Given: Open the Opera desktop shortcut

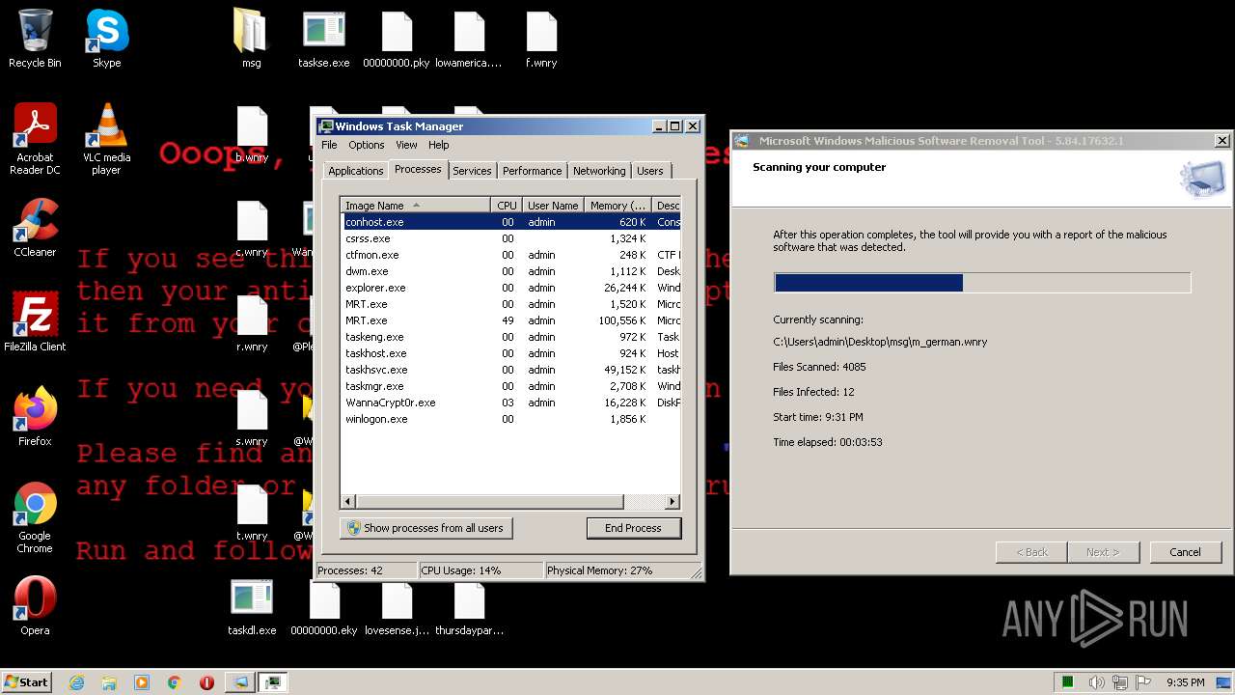Looking at the screenshot, I should pos(35,606).
